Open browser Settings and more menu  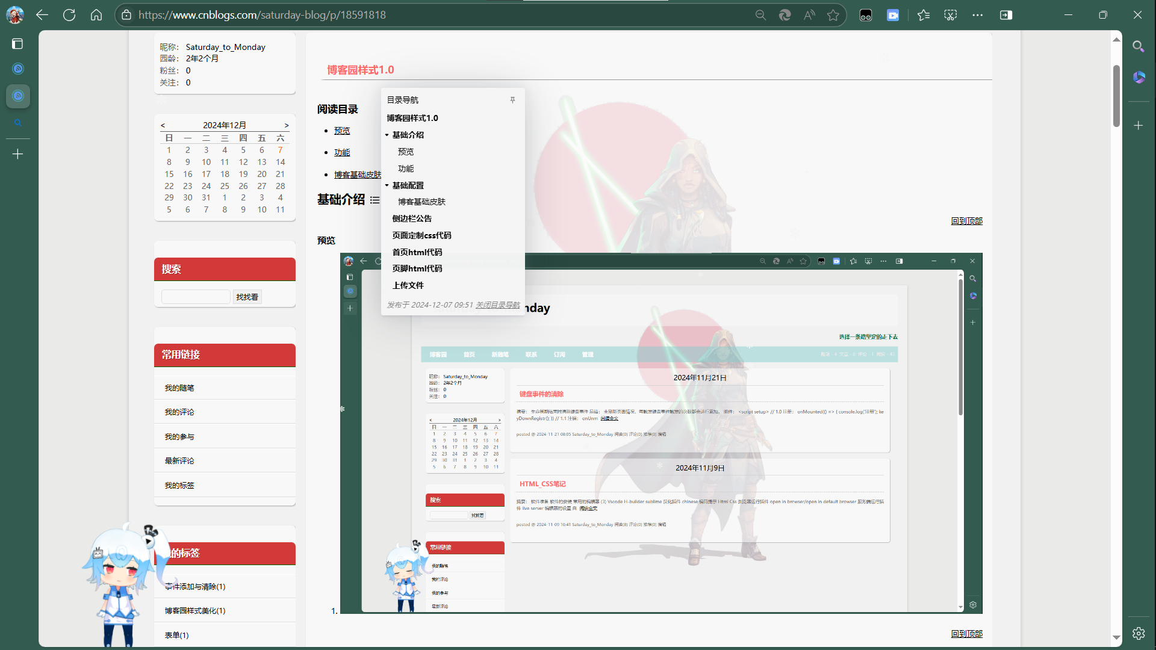coord(977,15)
